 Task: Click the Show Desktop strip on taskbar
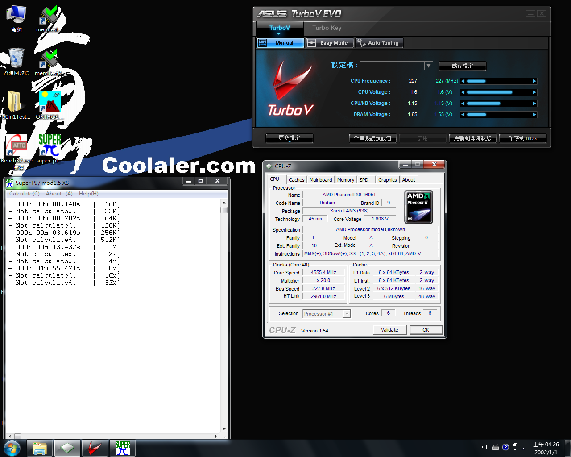[568, 448]
